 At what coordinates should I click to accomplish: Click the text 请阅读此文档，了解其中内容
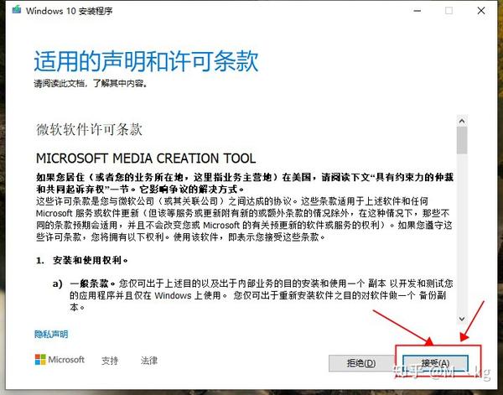tap(91, 83)
